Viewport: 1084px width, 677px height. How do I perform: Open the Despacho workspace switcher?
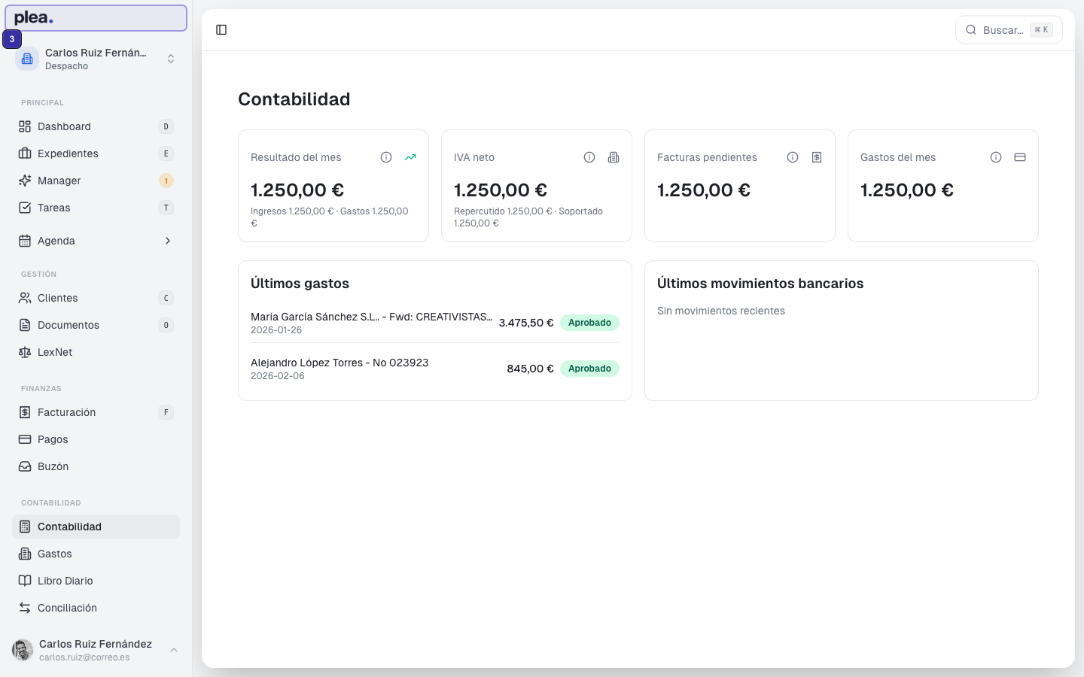click(x=96, y=59)
